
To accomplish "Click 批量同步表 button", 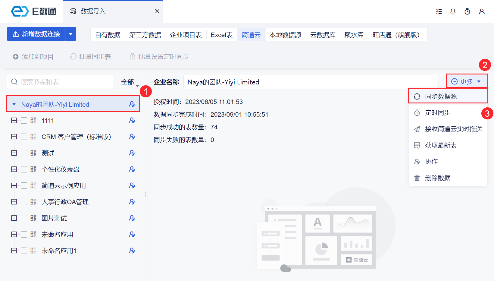I will pos(91,57).
